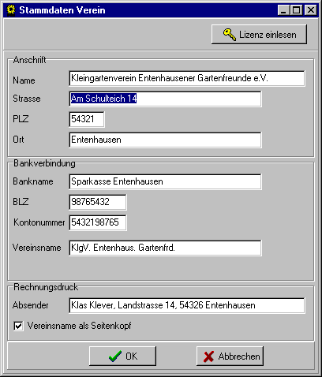Close the Stammdaten Verein dialog
The image size is (322, 377).
(x=311, y=10)
